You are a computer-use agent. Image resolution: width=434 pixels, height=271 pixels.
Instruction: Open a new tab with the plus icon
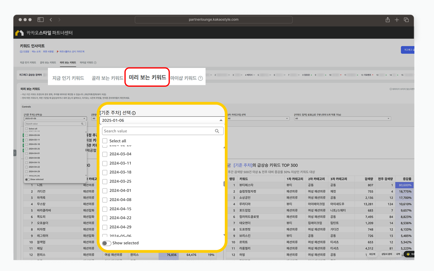pyautogui.click(x=397, y=20)
